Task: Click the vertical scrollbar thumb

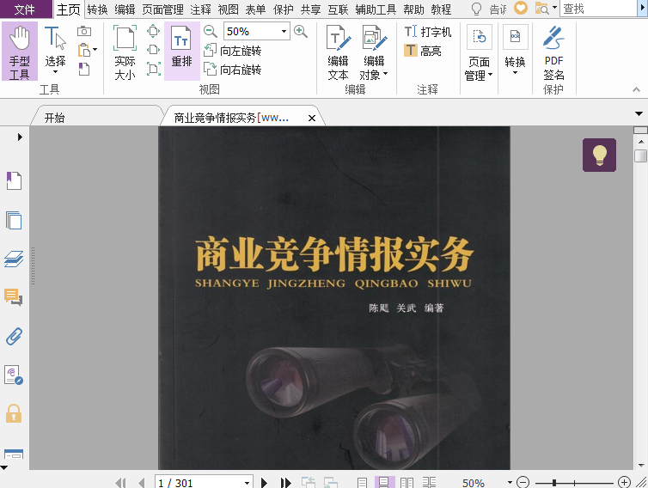Action: pos(640,156)
